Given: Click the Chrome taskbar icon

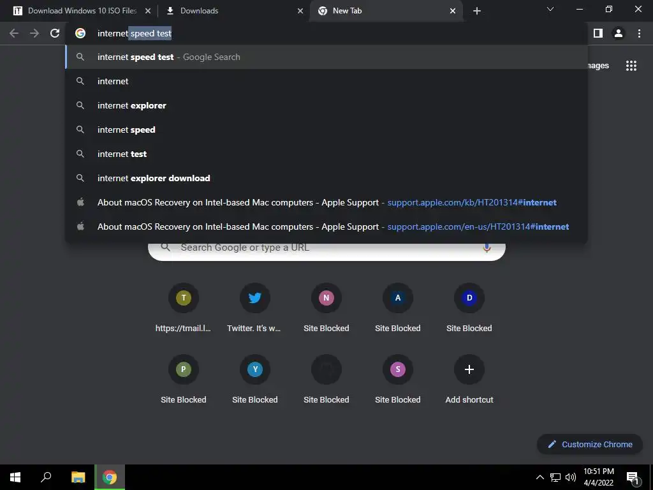Looking at the screenshot, I should click(x=110, y=477).
